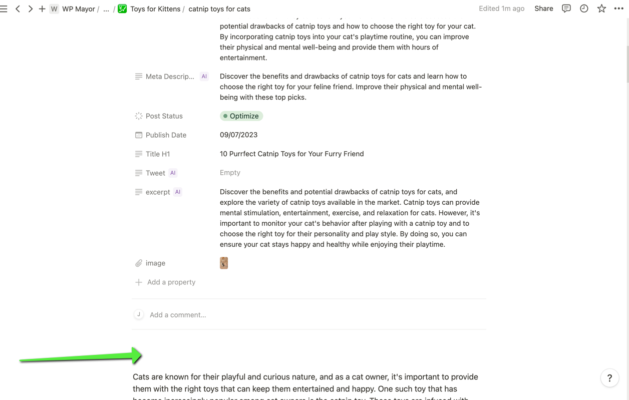The width and height of the screenshot is (629, 400).
Task: Go forward with the right arrow
Action: pos(30,9)
